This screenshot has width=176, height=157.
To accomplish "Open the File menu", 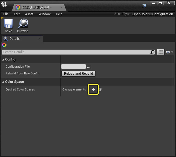I will coord(6,14).
